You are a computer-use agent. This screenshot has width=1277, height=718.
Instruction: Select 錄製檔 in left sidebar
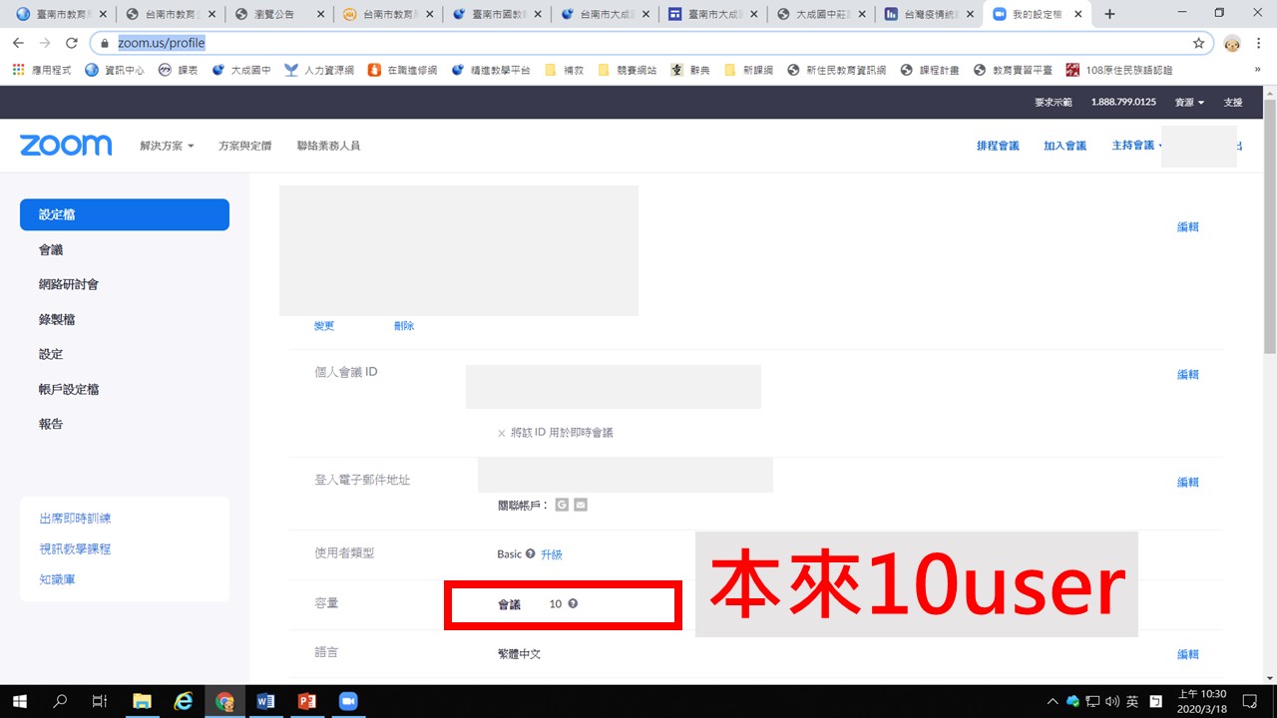coord(57,319)
